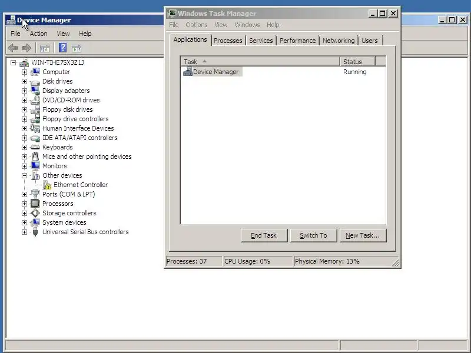Click the Display adapters category icon
This screenshot has width=471, height=353.
pos(35,91)
